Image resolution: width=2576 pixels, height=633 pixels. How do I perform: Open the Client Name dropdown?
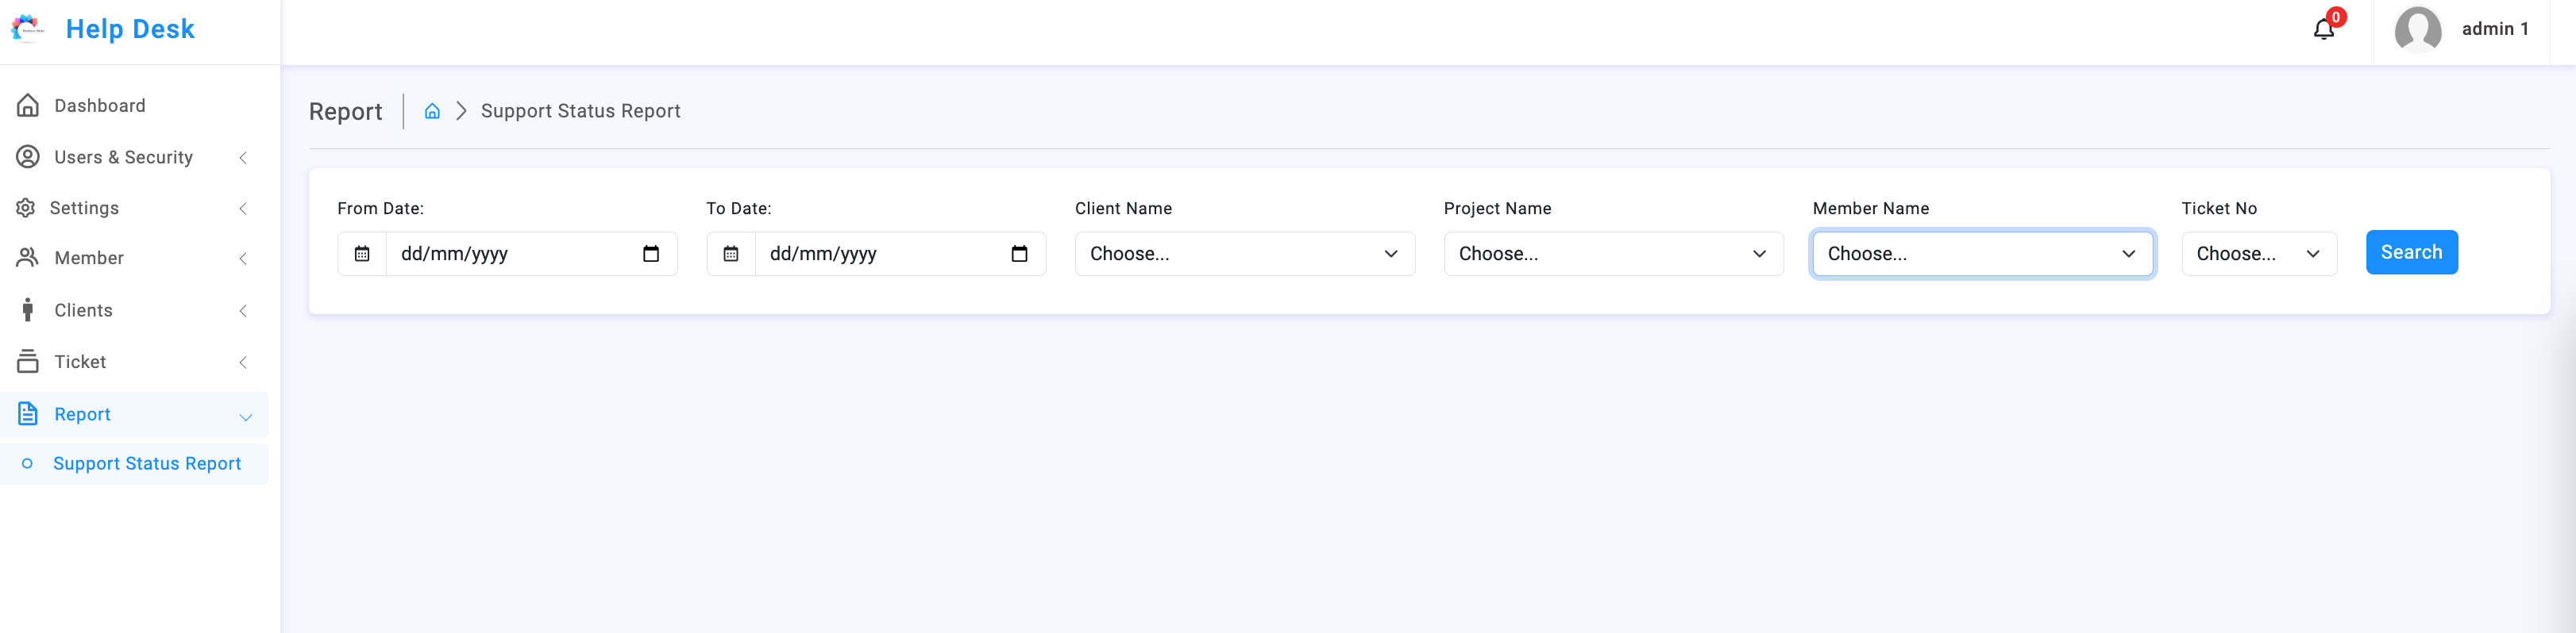click(x=1244, y=254)
